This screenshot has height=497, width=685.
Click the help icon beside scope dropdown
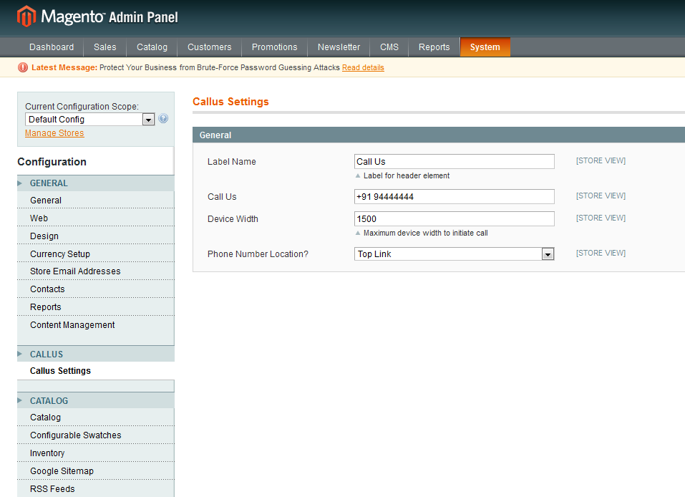tap(163, 119)
